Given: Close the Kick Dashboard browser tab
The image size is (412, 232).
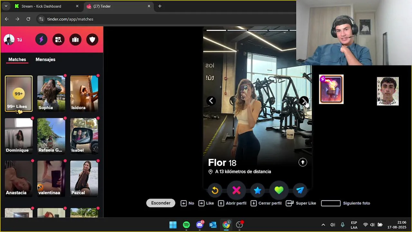Looking at the screenshot, I should click(77, 6).
